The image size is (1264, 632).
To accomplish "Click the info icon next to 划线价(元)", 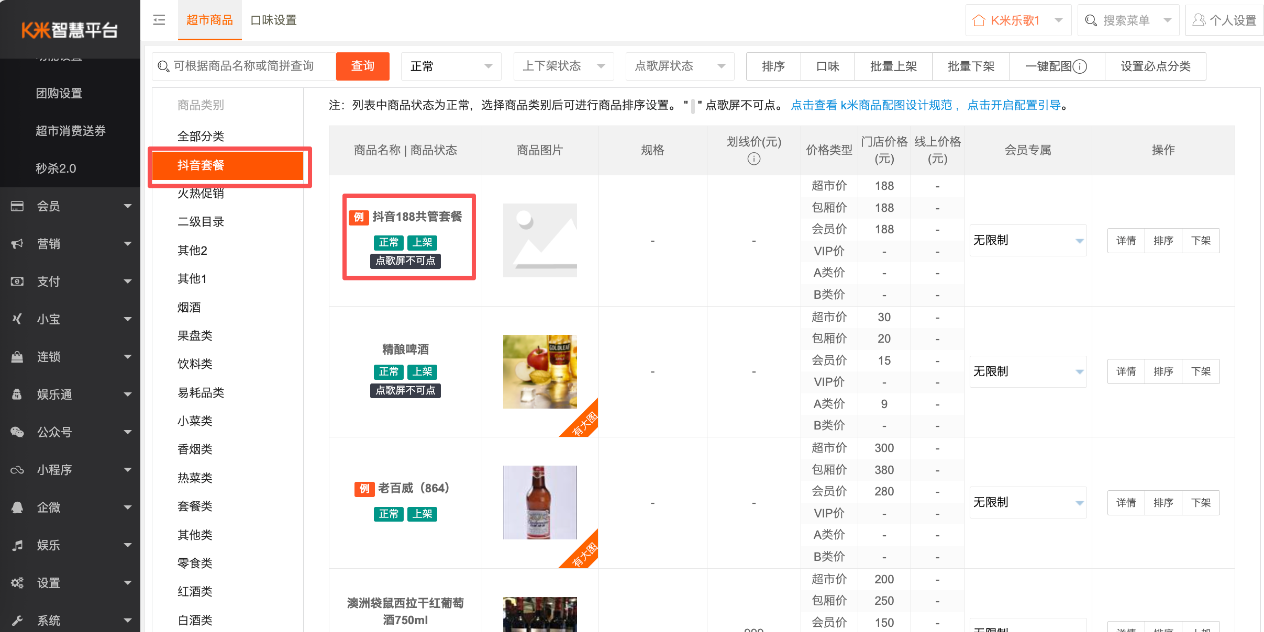I will click(x=753, y=159).
